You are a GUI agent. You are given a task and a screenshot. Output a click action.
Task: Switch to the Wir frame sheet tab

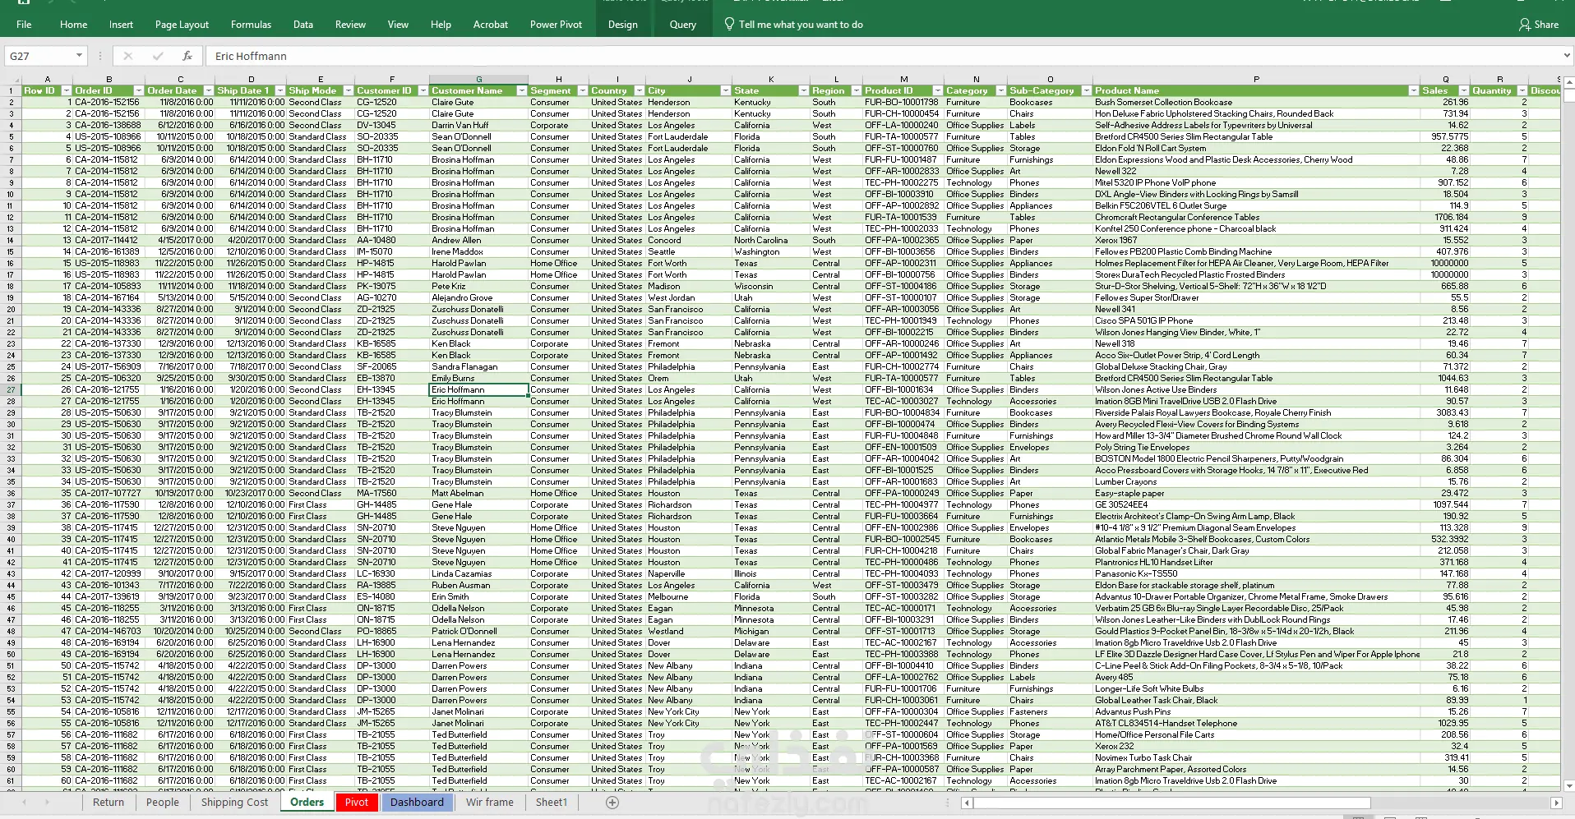click(x=489, y=803)
